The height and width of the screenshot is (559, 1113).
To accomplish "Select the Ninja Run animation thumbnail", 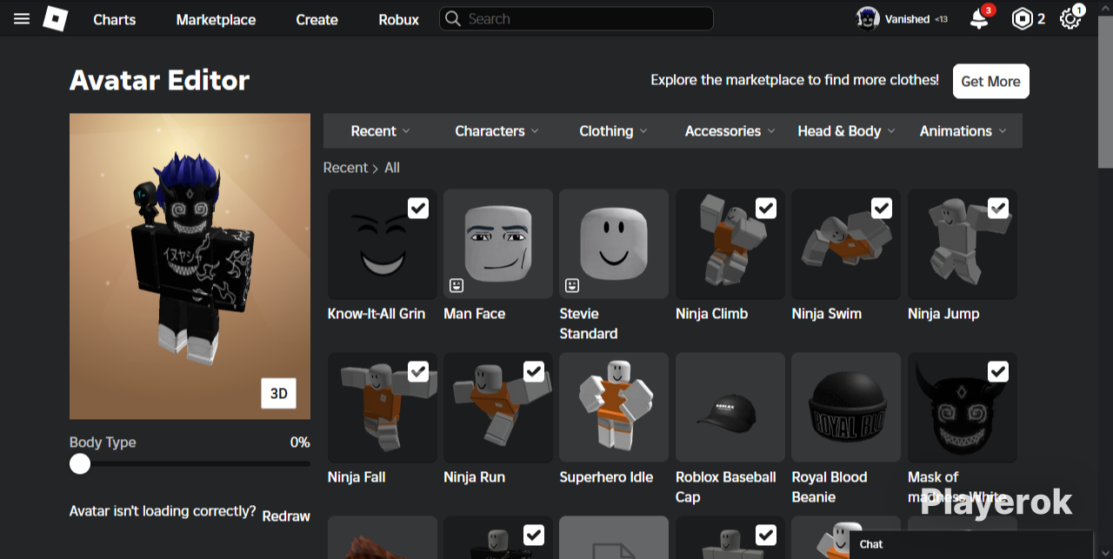I will [x=498, y=408].
